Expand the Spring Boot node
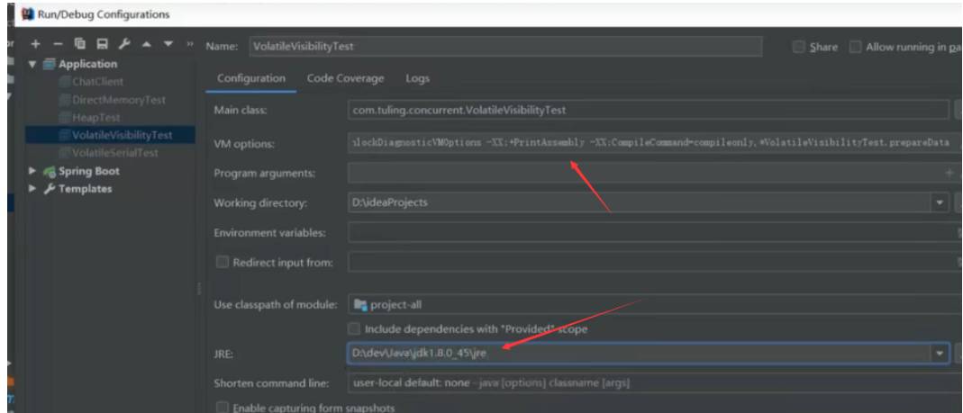Image resolution: width=963 pixels, height=413 pixels. pyautogui.click(x=32, y=171)
